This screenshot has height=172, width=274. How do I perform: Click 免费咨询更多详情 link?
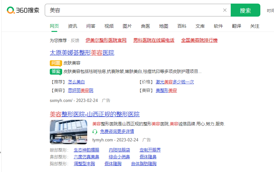click(117, 131)
